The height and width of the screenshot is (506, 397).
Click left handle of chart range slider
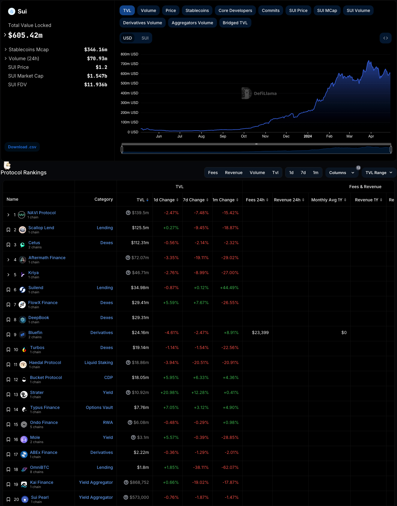122,149
